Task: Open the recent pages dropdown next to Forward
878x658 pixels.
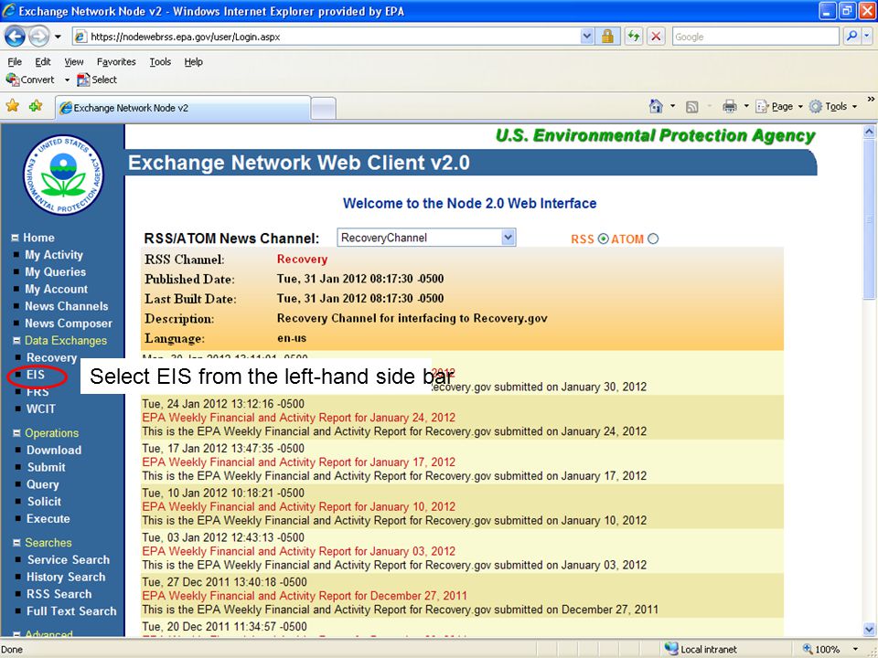Action: tap(58, 37)
